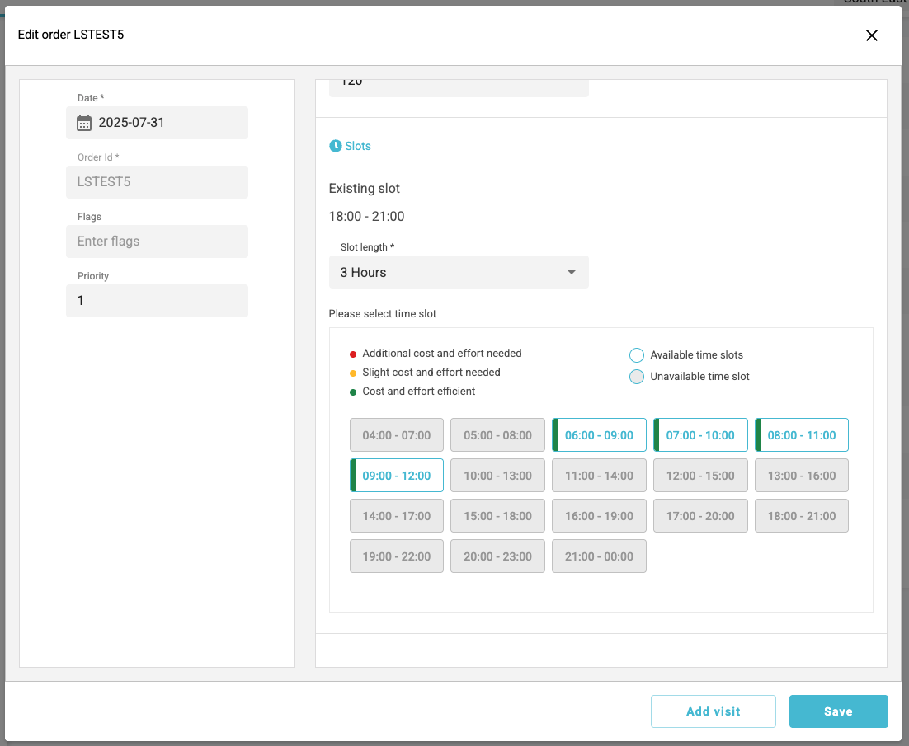Image resolution: width=909 pixels, height=746 pixels.
Task: Click the green Cost and effort efficient dot
Action: click(353, 392)
